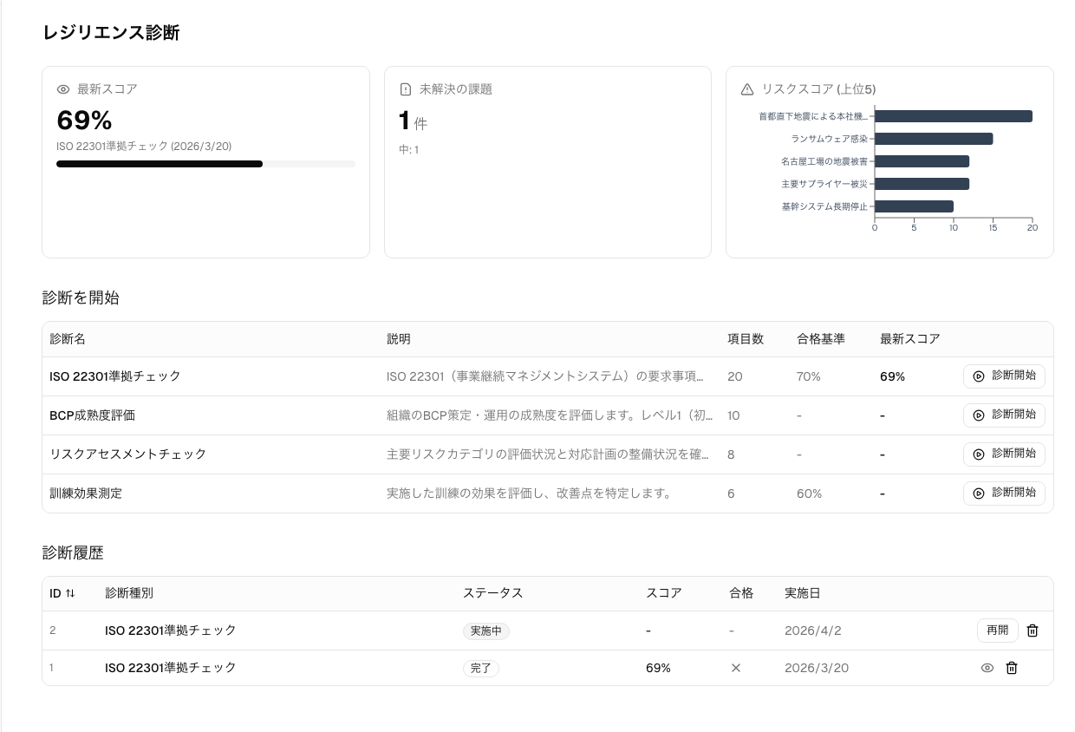View results of history row 1 eye icon
Image resolution: width=1075 pixels, height=732 pixels.
tap(987, 668)
